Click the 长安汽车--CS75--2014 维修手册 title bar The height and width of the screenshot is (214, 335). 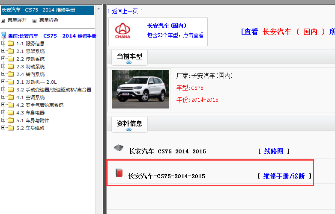click(47, 10)
